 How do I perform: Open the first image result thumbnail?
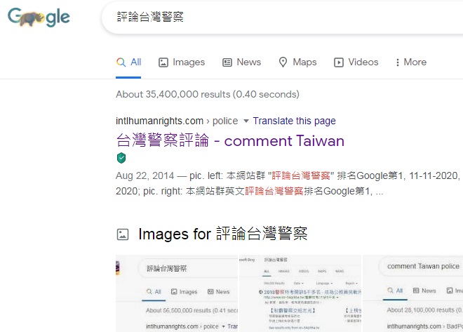(176, 293)
